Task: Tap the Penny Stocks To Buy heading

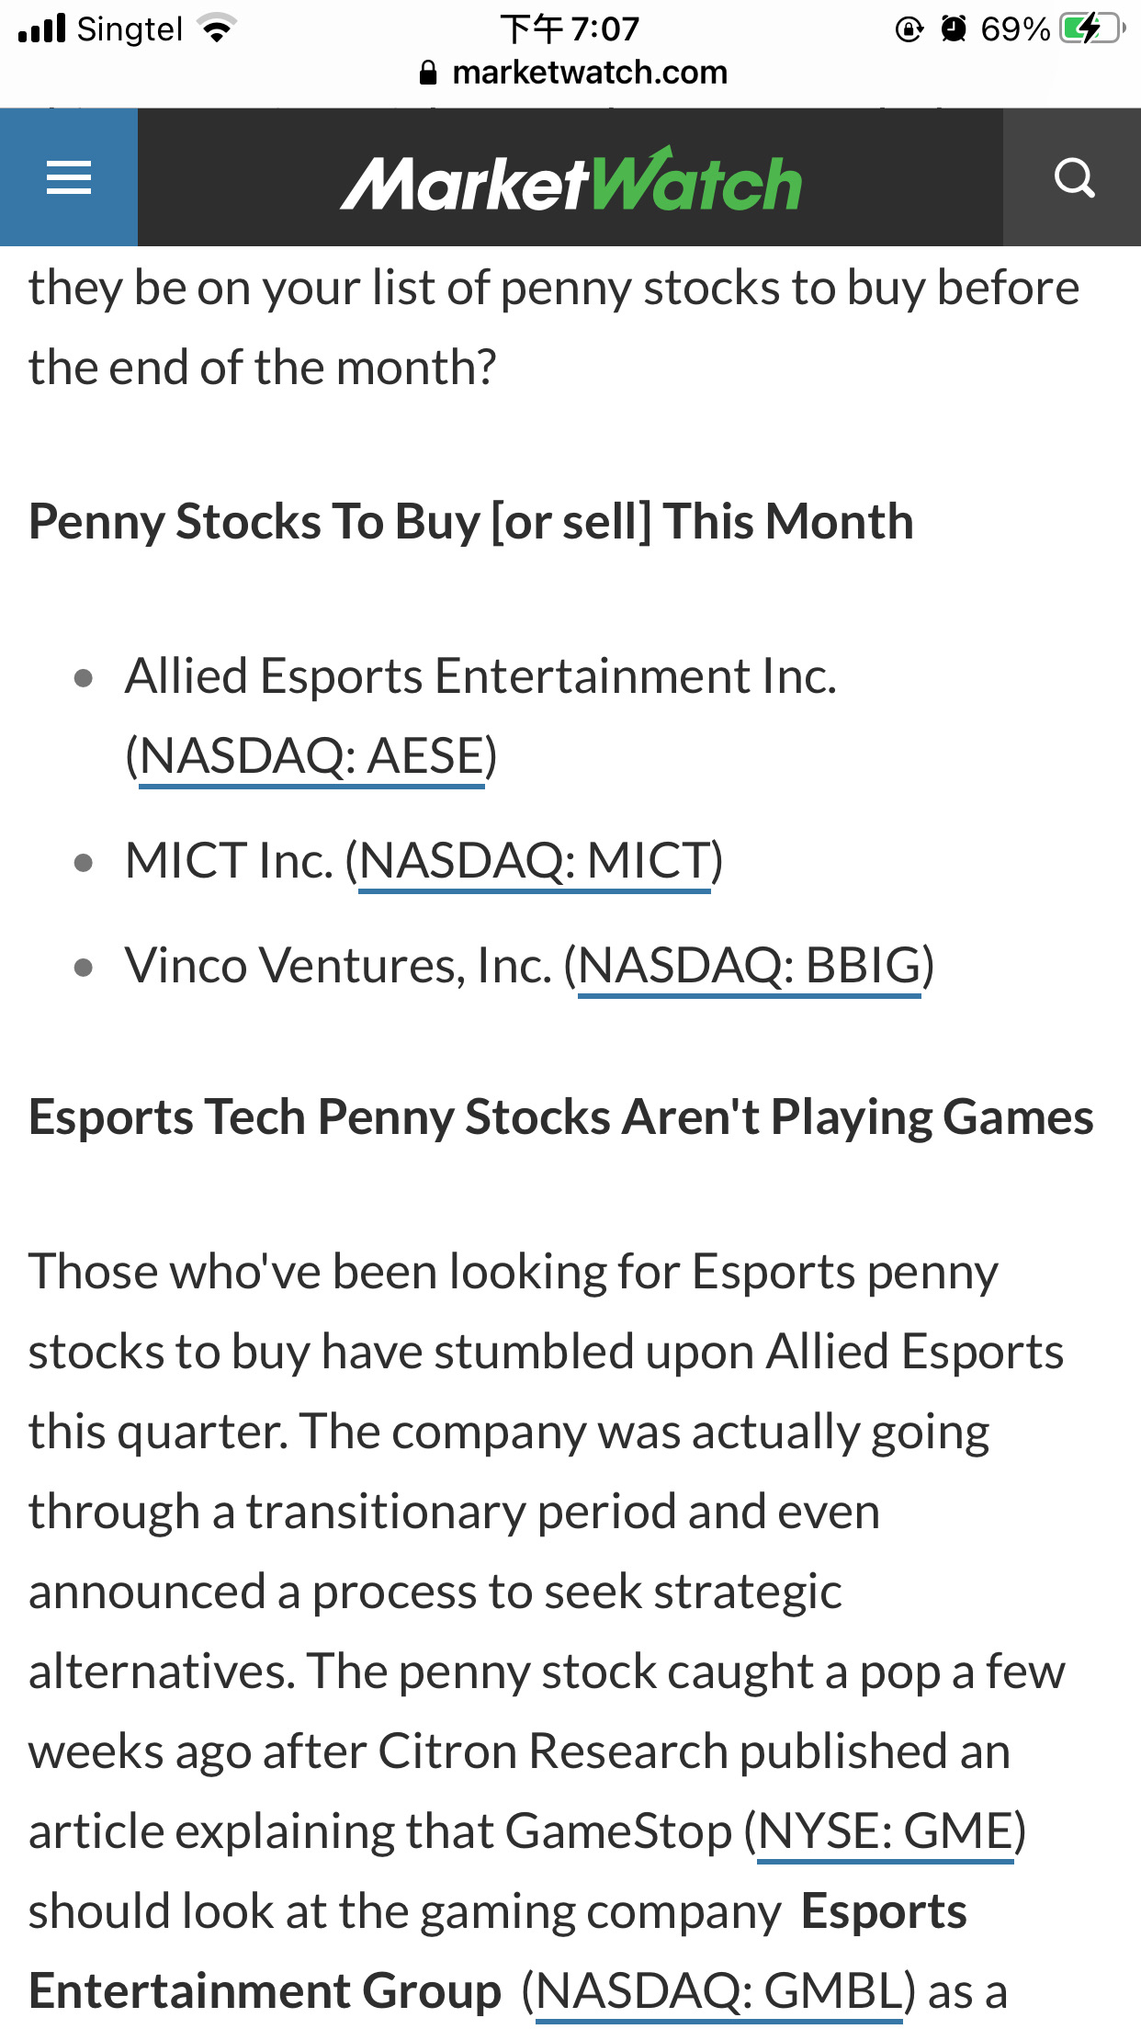Action: tap(470, 522)
